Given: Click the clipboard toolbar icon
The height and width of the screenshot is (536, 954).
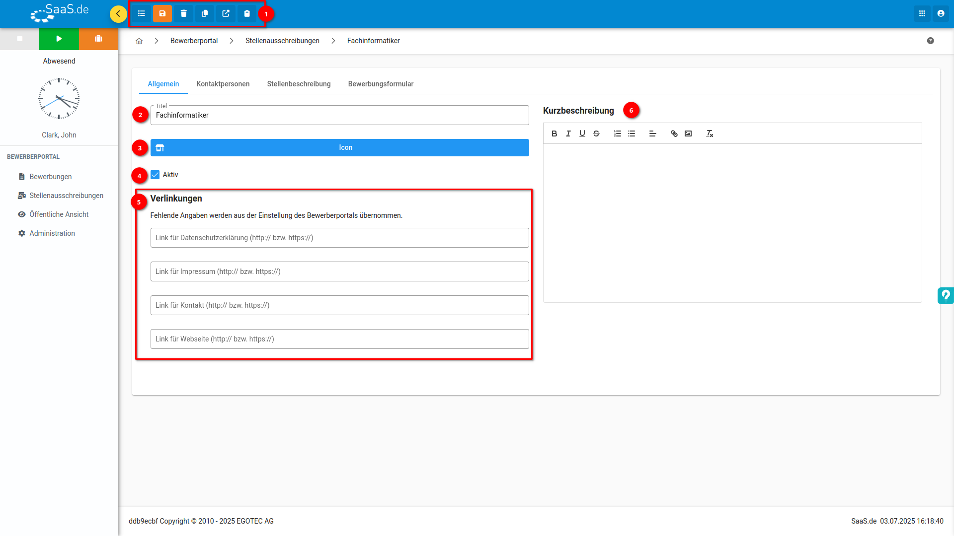Looking at the screenshot, I should [x=247, y=14].
